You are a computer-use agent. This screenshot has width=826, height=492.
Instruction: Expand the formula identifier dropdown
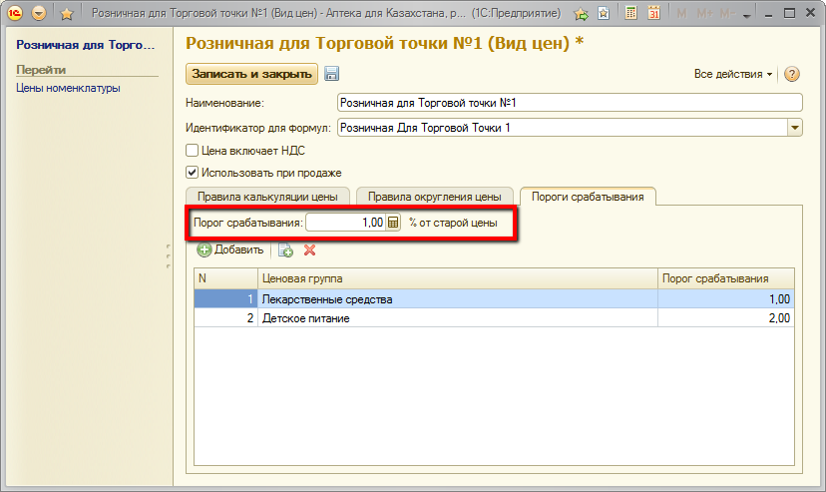click(x=795, y=128)
